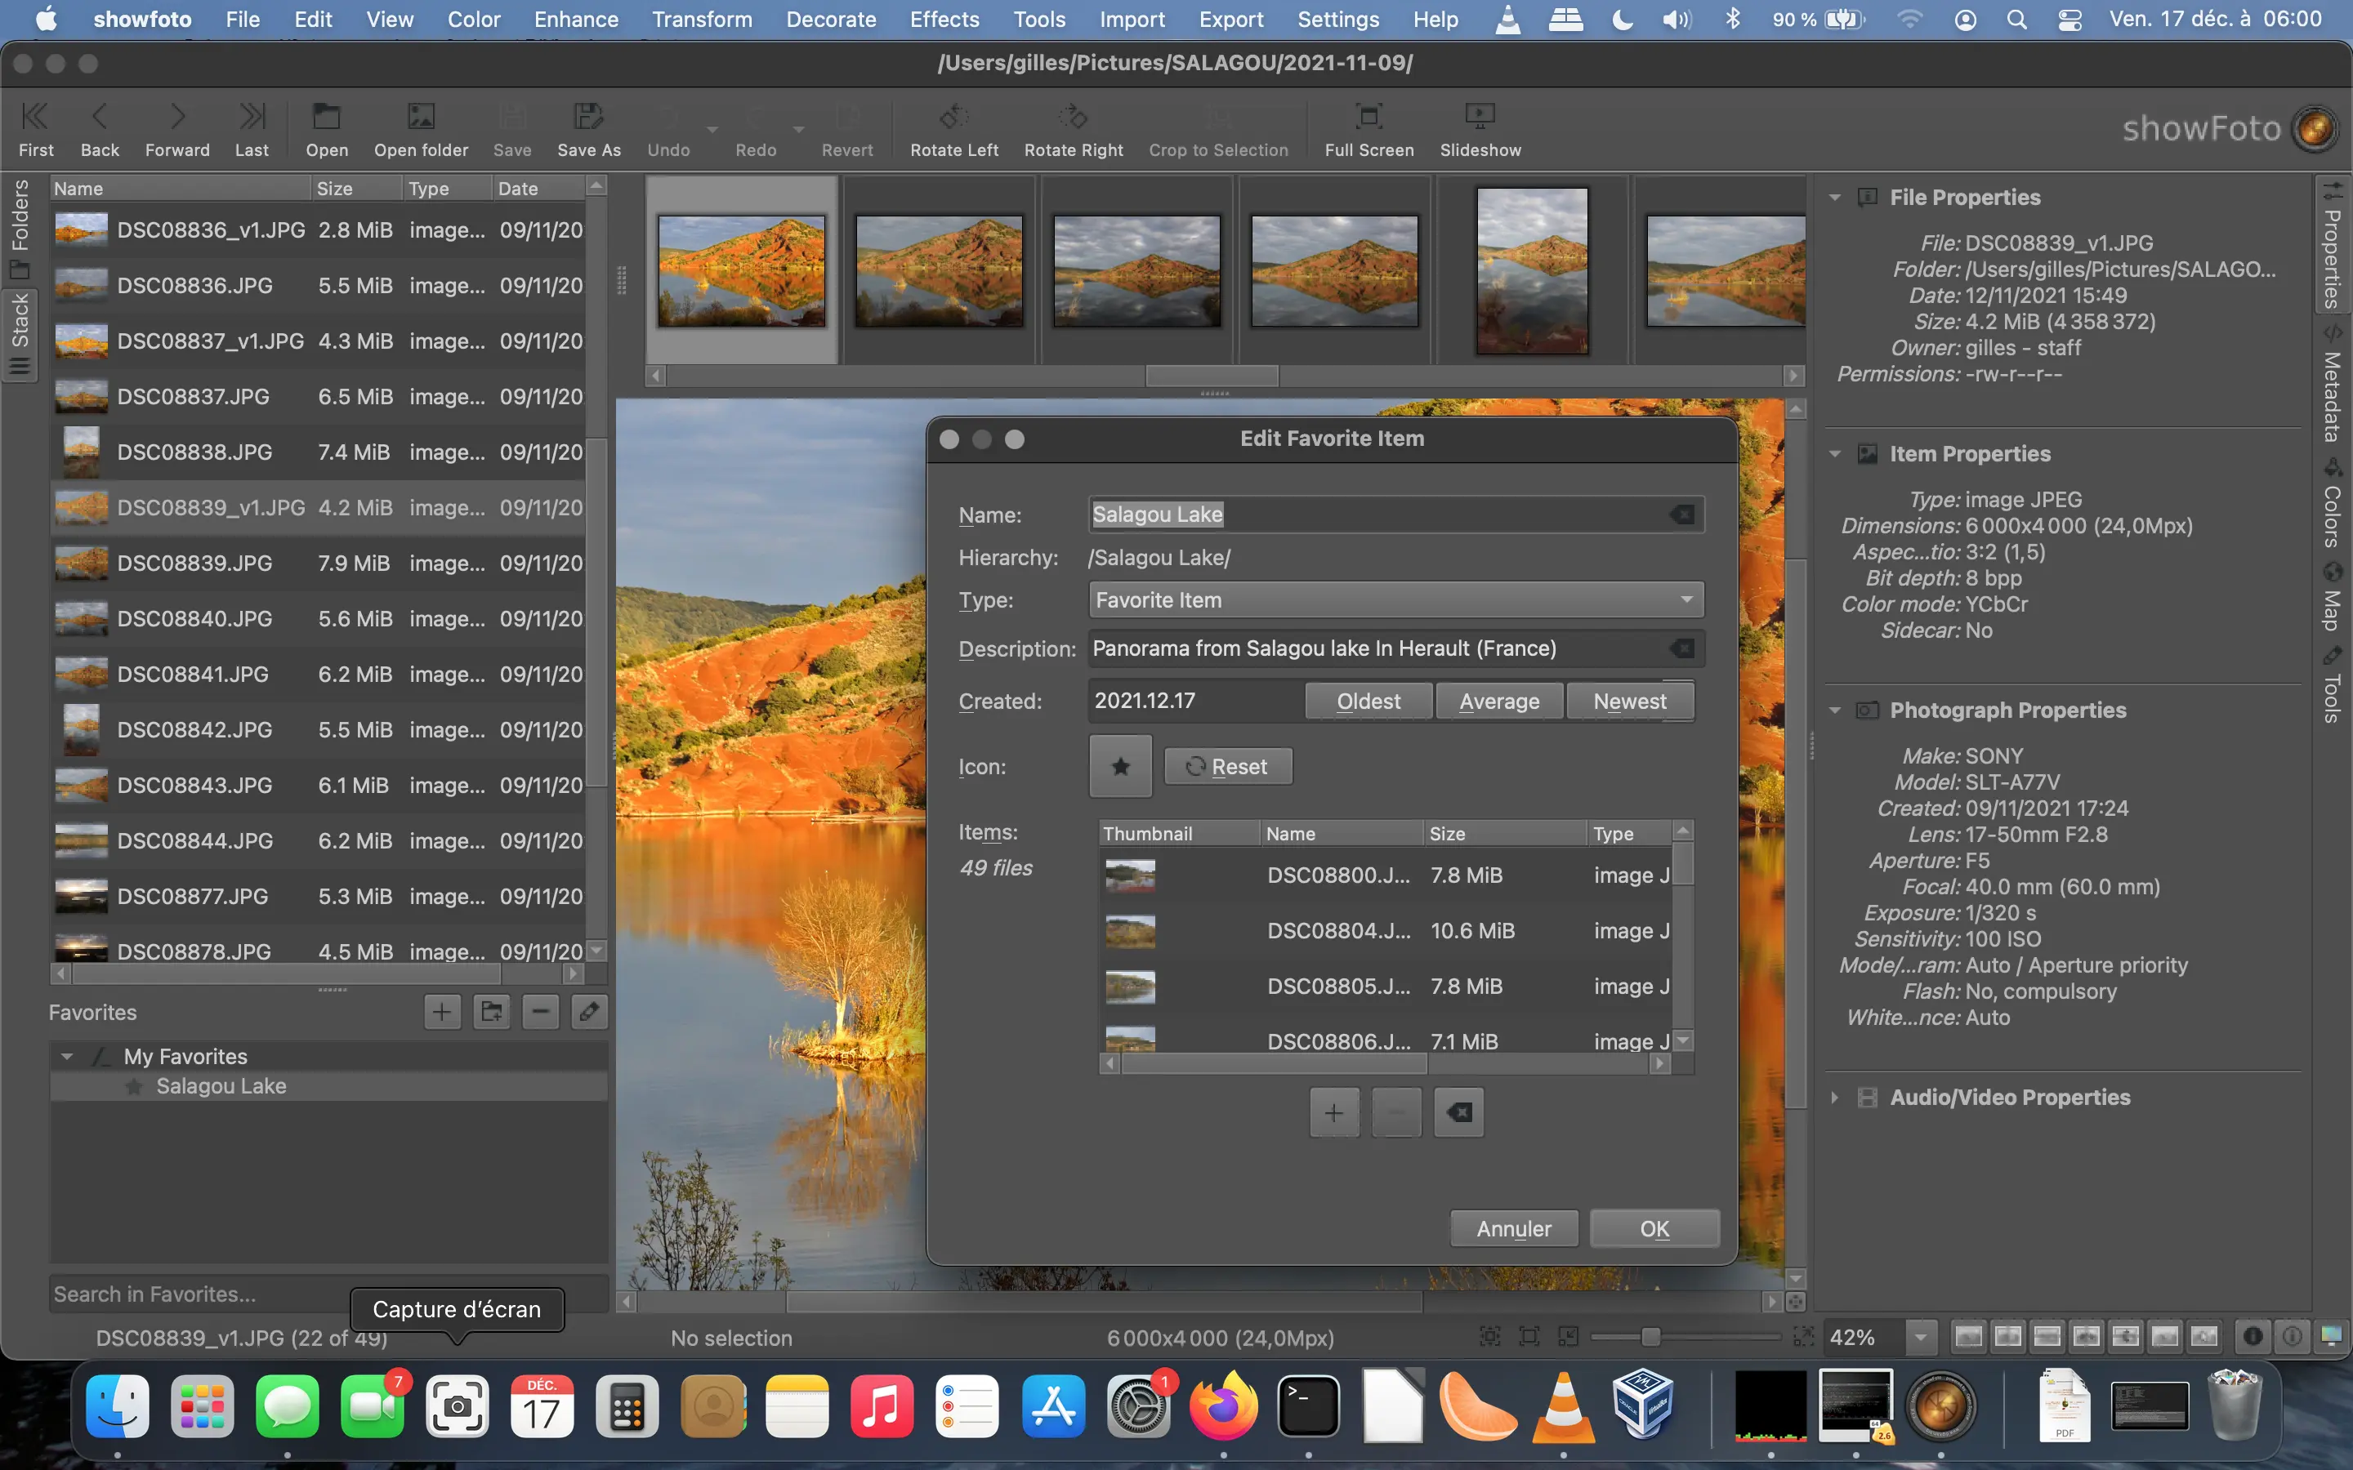Start the Slideshow
The image size is (2353, 1470).
coord(1479,128)
